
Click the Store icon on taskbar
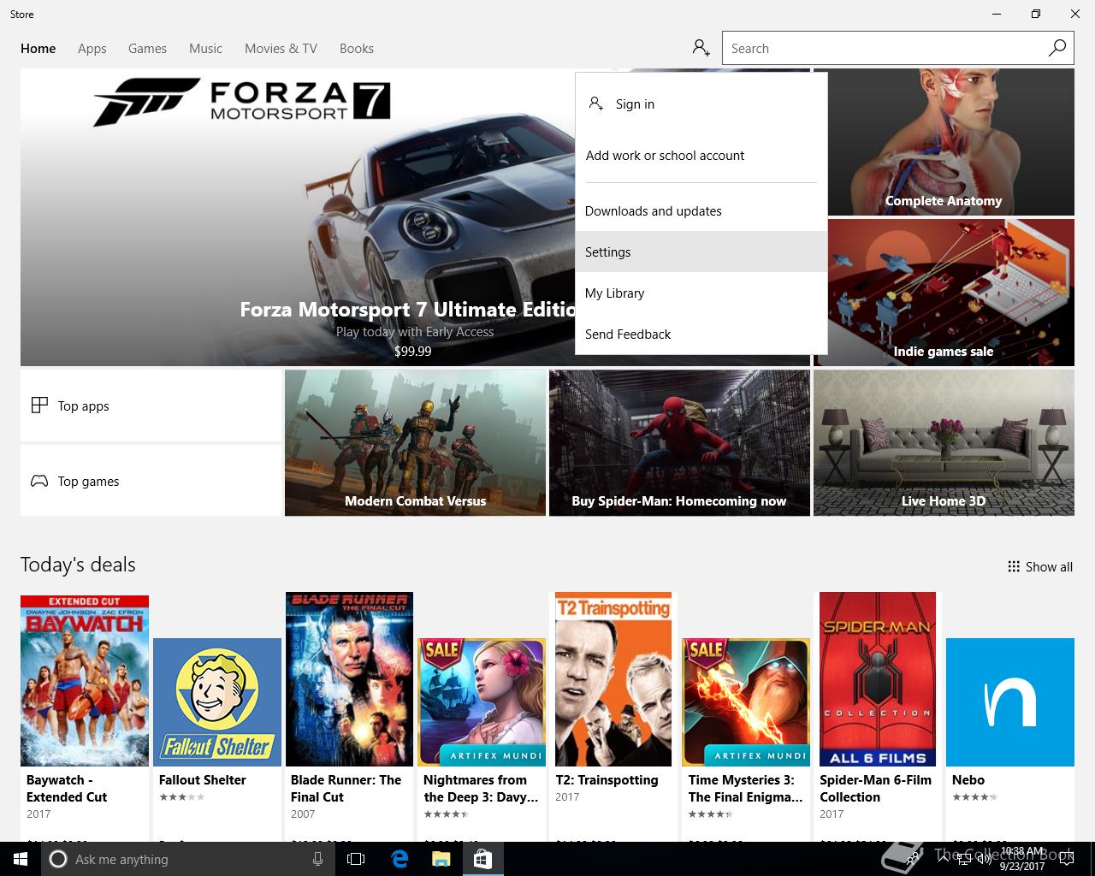point(482,859)
